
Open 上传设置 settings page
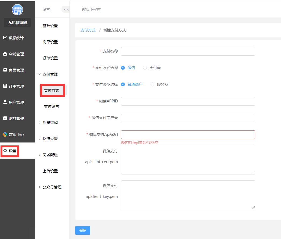click(50, 171)
